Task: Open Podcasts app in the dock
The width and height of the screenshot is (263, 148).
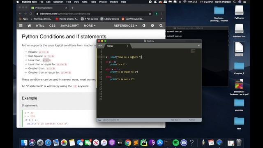Action: click(x=112, y=143)
